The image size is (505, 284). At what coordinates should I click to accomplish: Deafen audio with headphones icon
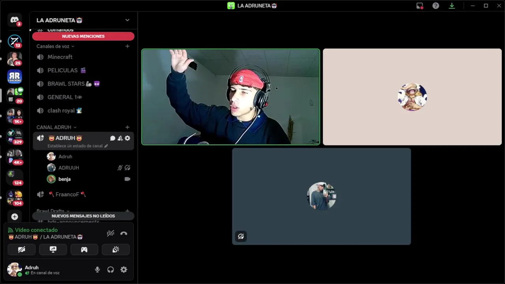click(x=110, y=269)
